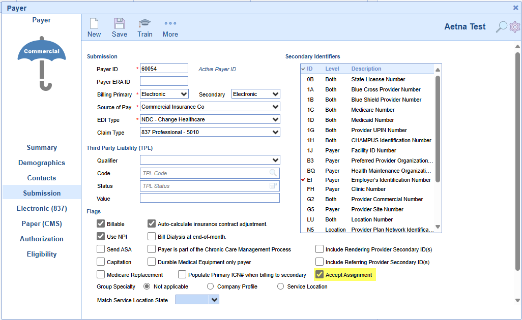Click the Payer ERA ID input field
This screenshot has width=522, height=320.
tap(164, 81)
